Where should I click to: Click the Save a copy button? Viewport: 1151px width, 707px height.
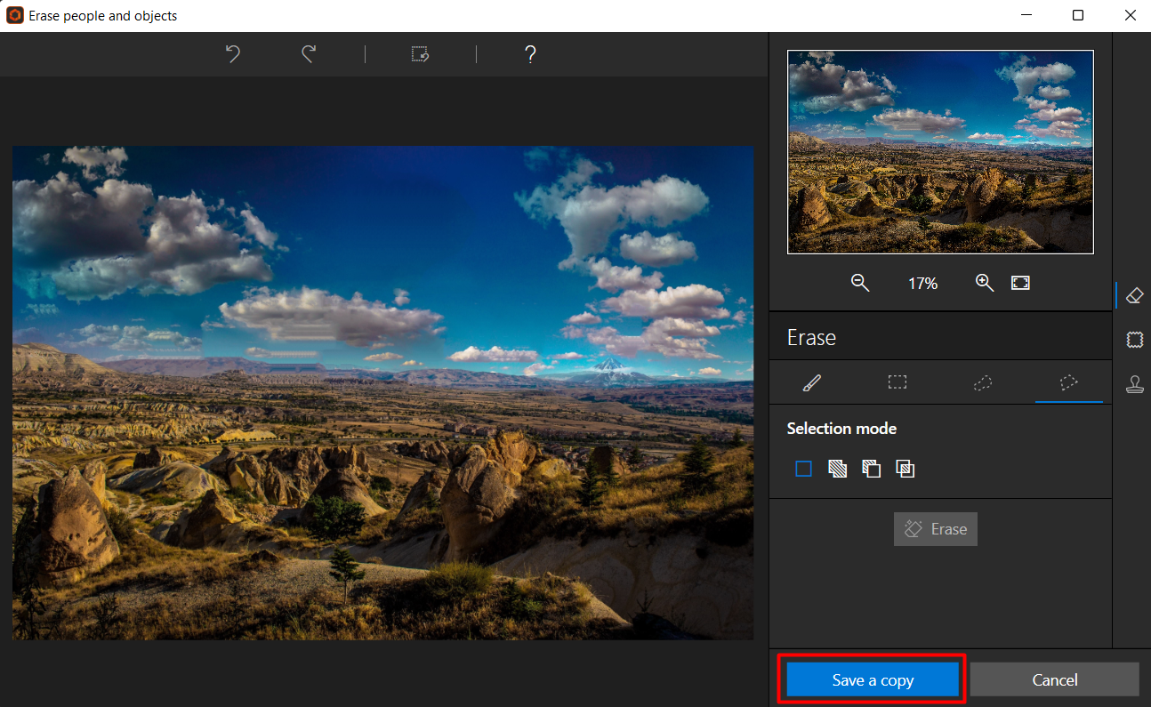pos(873,679)
